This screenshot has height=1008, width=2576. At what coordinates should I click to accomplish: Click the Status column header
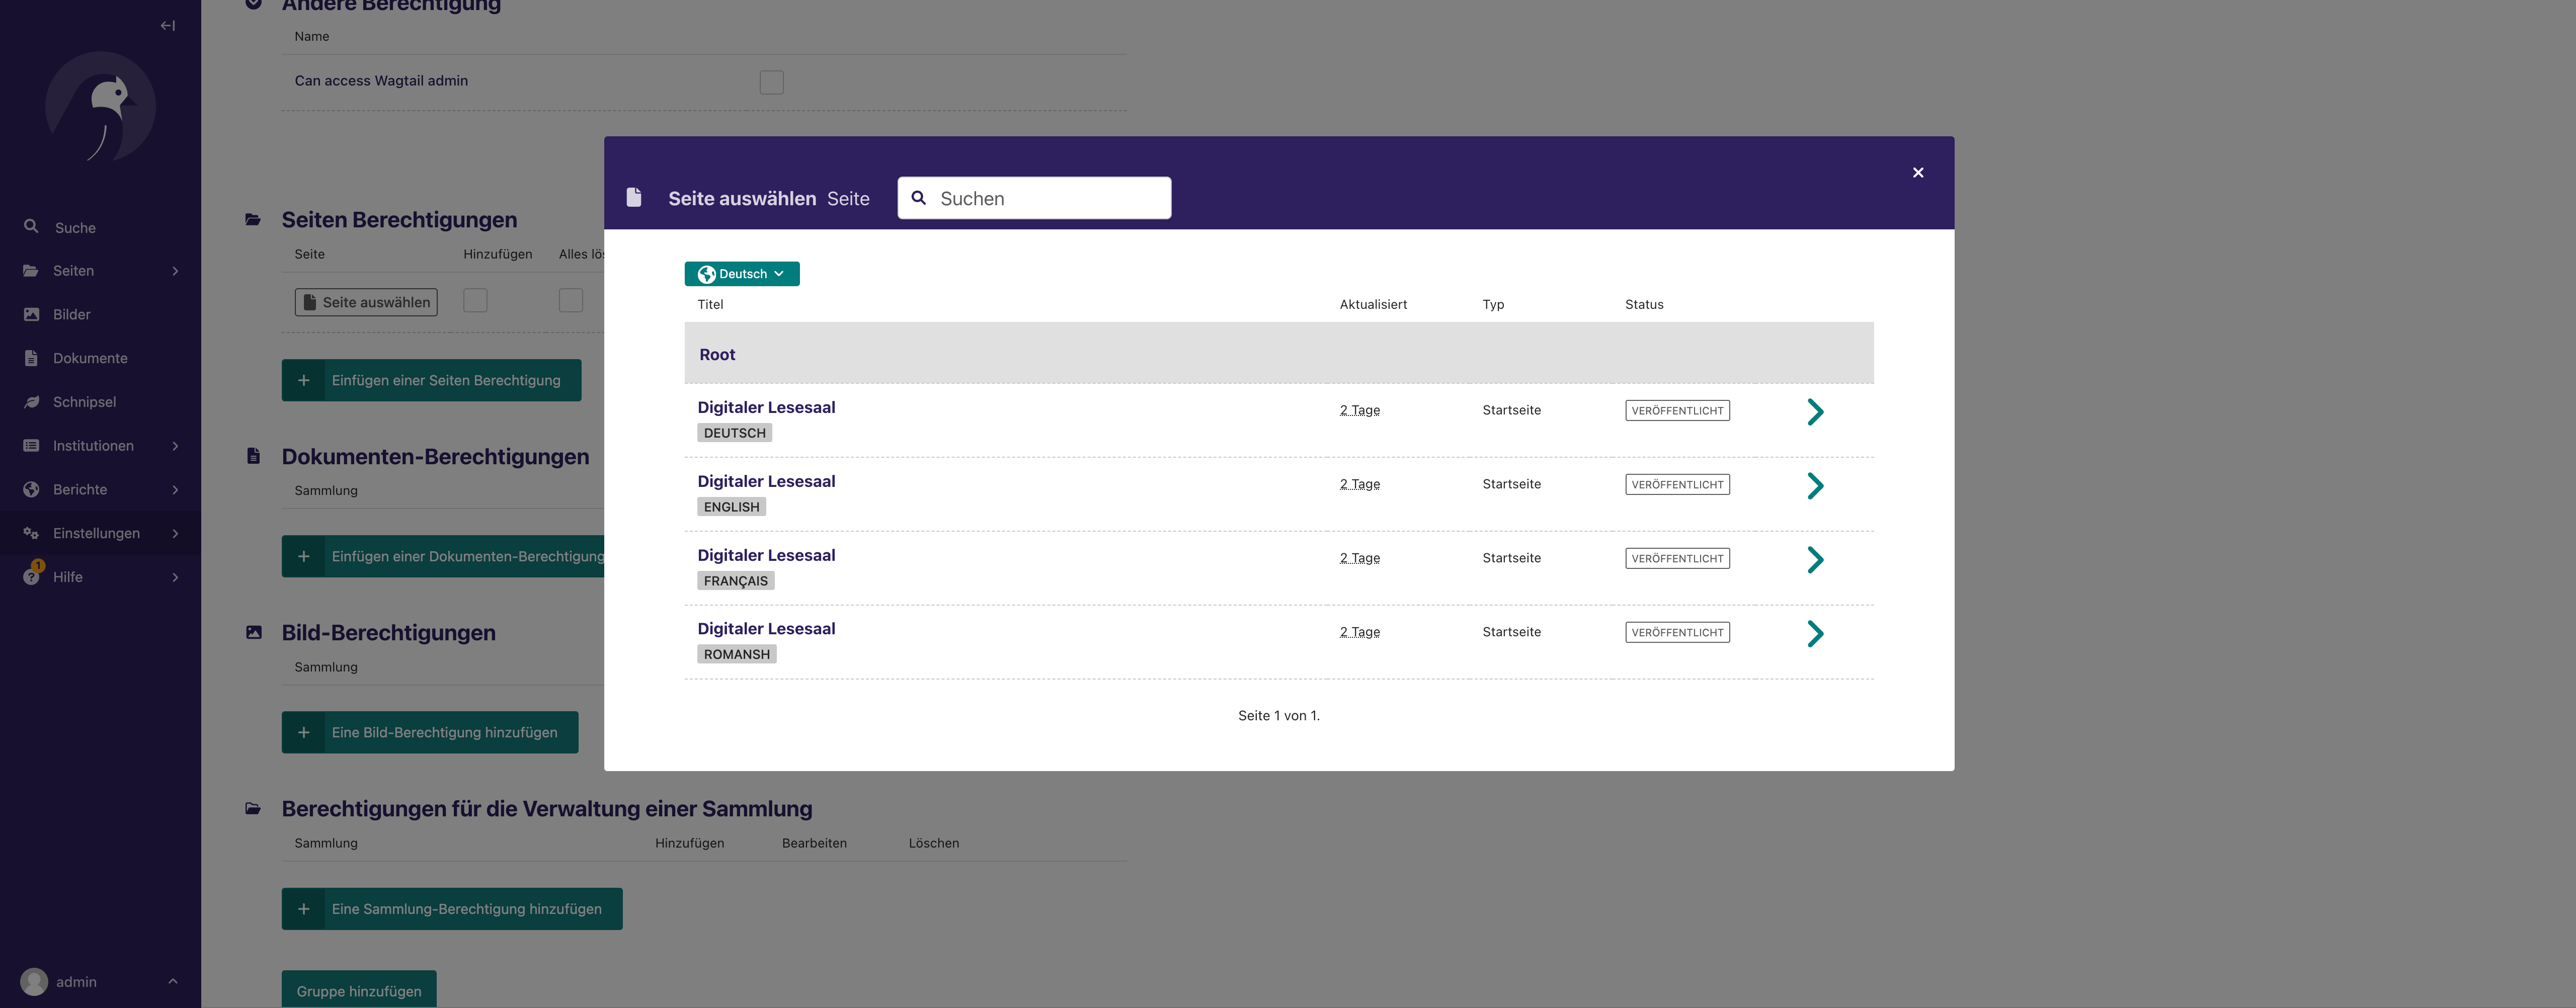(1644, 304)
